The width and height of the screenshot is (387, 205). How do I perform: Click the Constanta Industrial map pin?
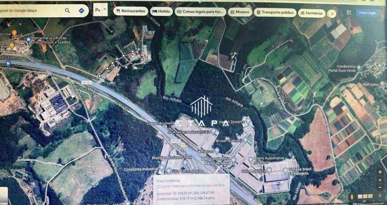click(x=162, y=168)
